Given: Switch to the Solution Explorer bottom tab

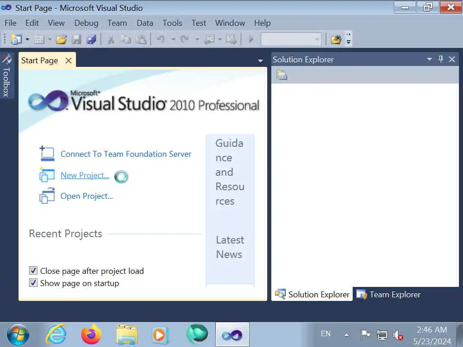Looking at the screenshot, I should [312, 294].
